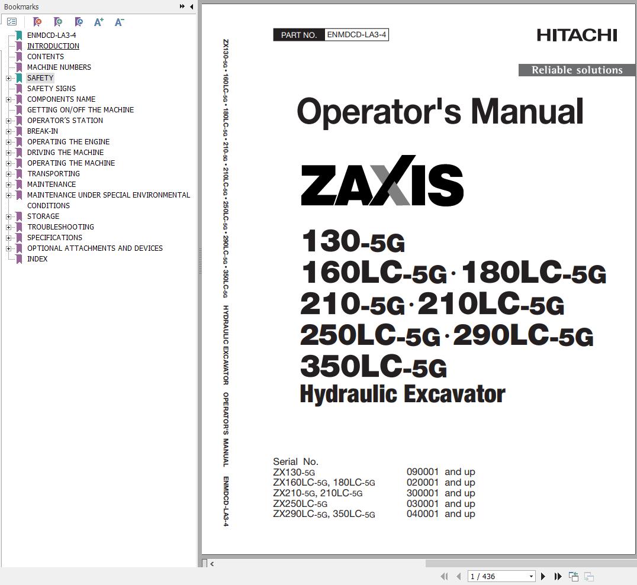Open the TROUBLESHOOTING bookmark label
The image size is (637, 585).
[x=60, y=227]
